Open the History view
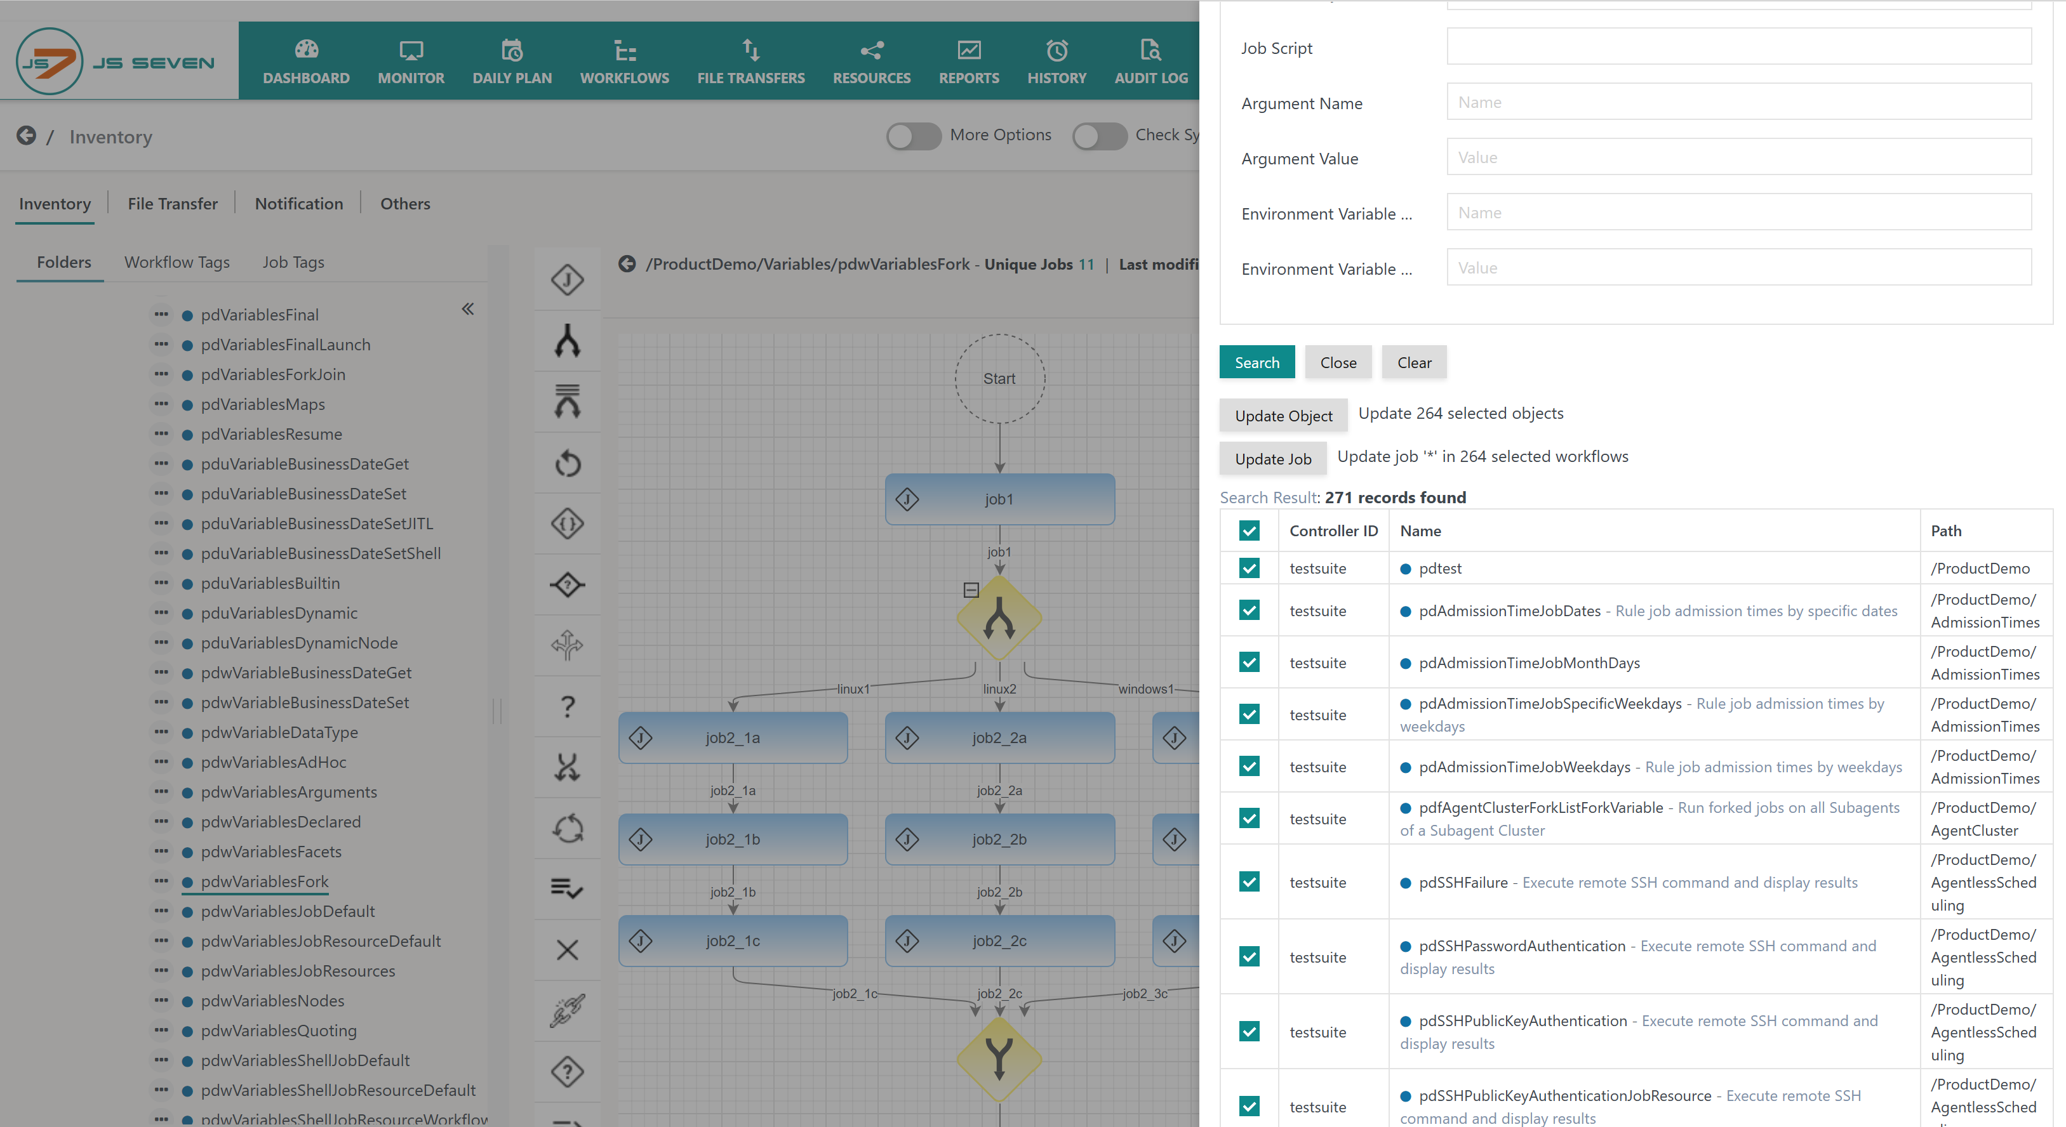Screen dimensions: 2066x1127 1056,62
